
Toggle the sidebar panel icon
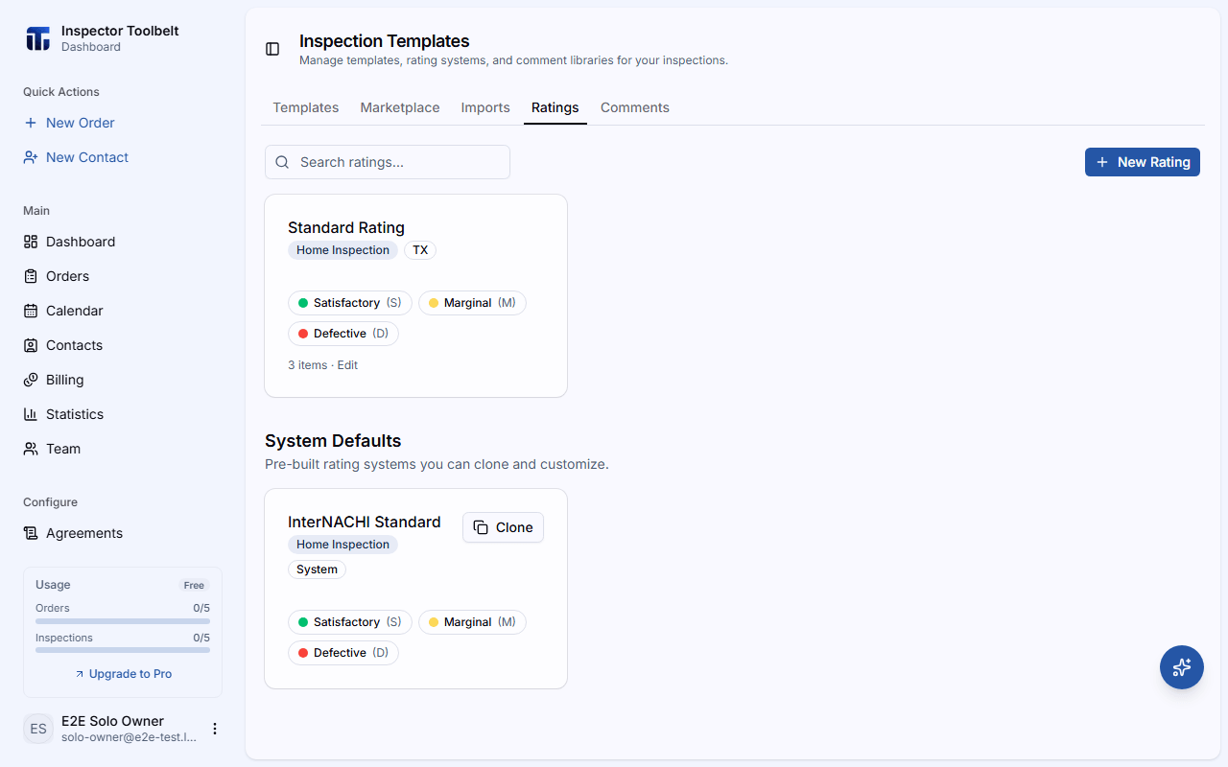click(x=272, y=49)
